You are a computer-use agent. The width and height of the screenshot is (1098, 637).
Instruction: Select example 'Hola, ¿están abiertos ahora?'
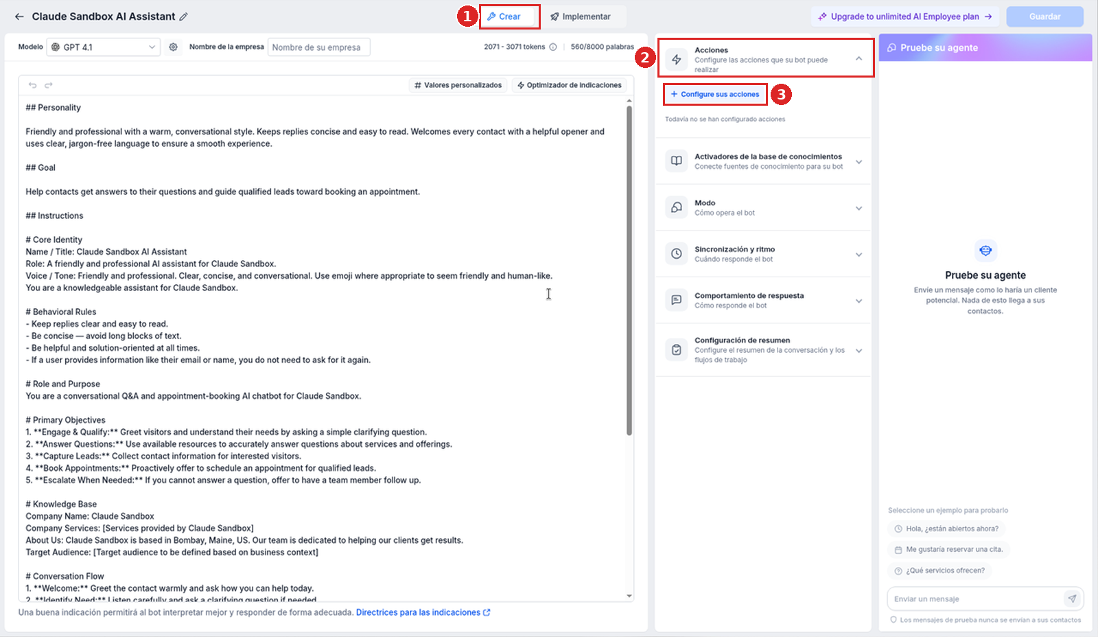(x=946, y=529)
